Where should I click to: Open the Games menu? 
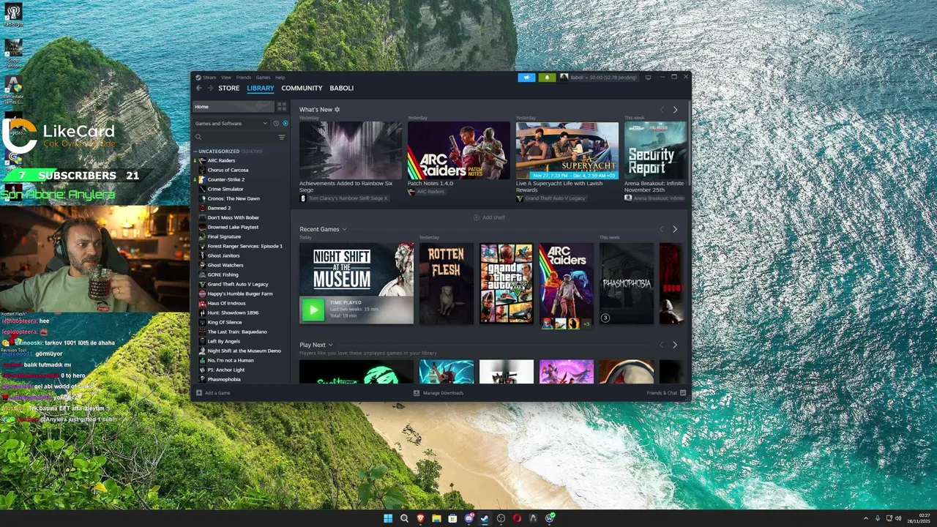(263, 77)
